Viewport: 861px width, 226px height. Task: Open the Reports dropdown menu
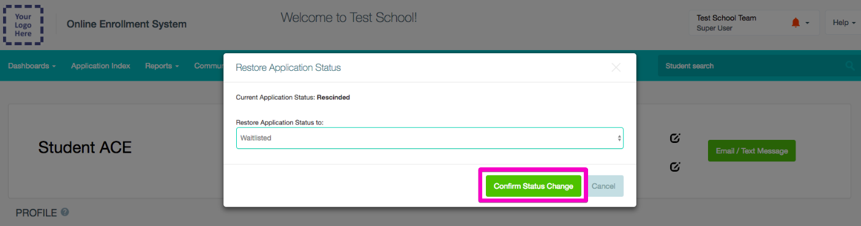pos(162,66)
